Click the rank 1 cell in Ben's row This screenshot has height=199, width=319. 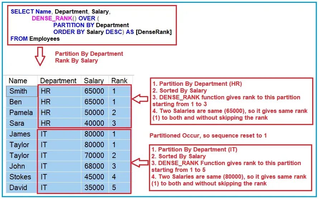coord(120,102)
